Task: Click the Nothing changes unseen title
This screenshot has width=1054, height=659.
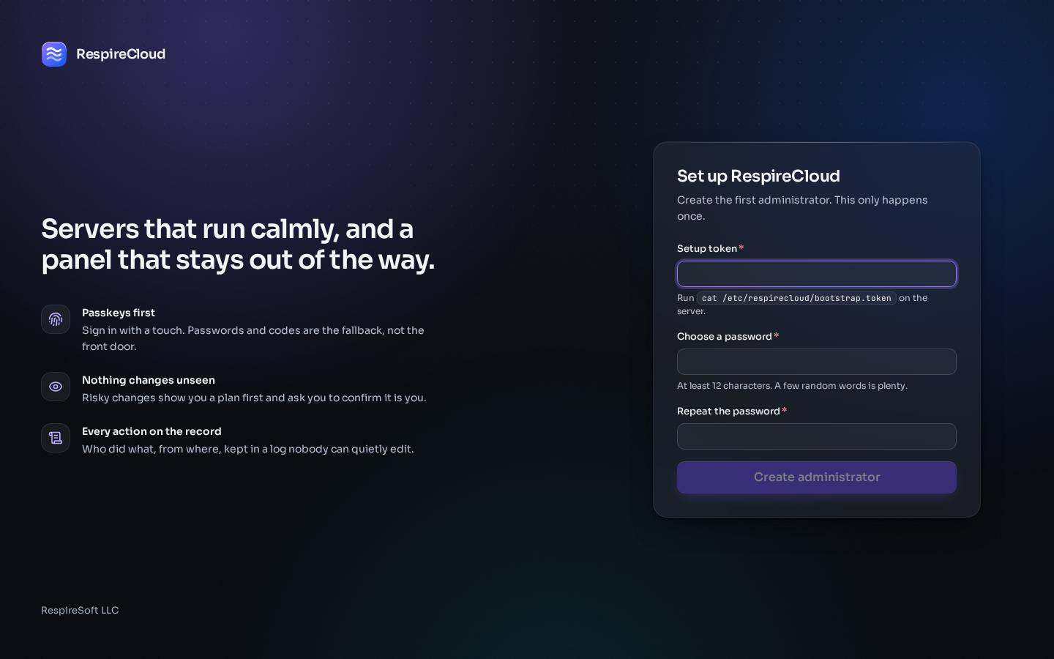Action: [x=149, y=380]
